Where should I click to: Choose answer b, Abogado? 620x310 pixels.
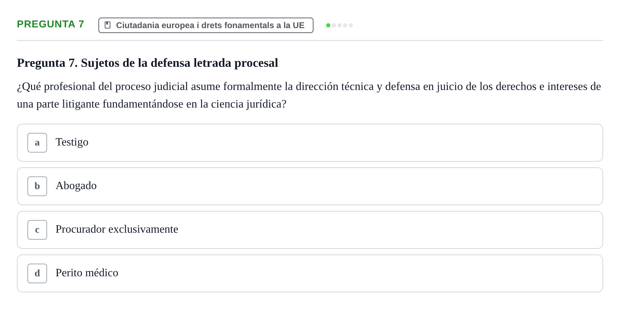point(310,186)
